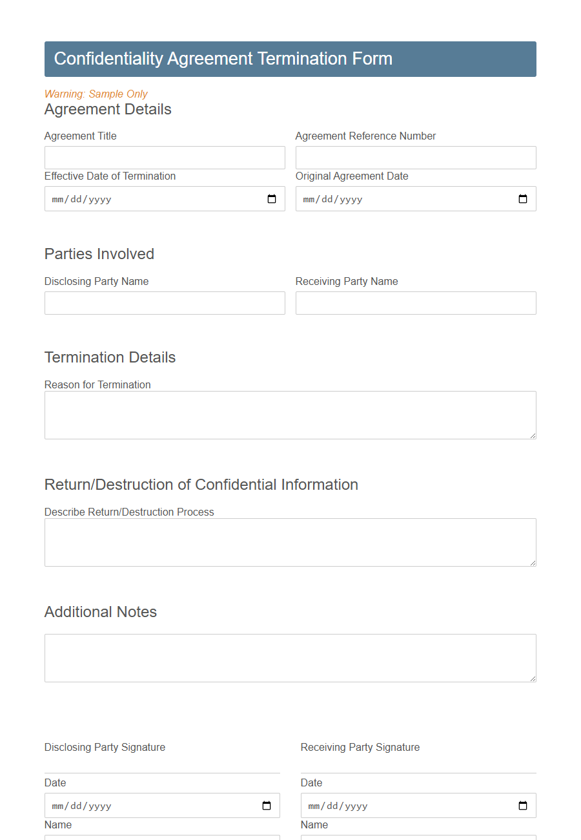Image resolution: width=581 pixels, height=840 pixels.
Task: Select the Receiving Party Name field
Action: coord(416,302)
